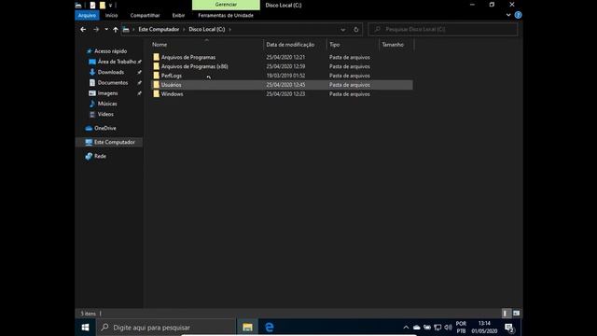Click the Gerenciar contextual tab
The height and width of the screenshot is (336, 597).
(226, 5)
